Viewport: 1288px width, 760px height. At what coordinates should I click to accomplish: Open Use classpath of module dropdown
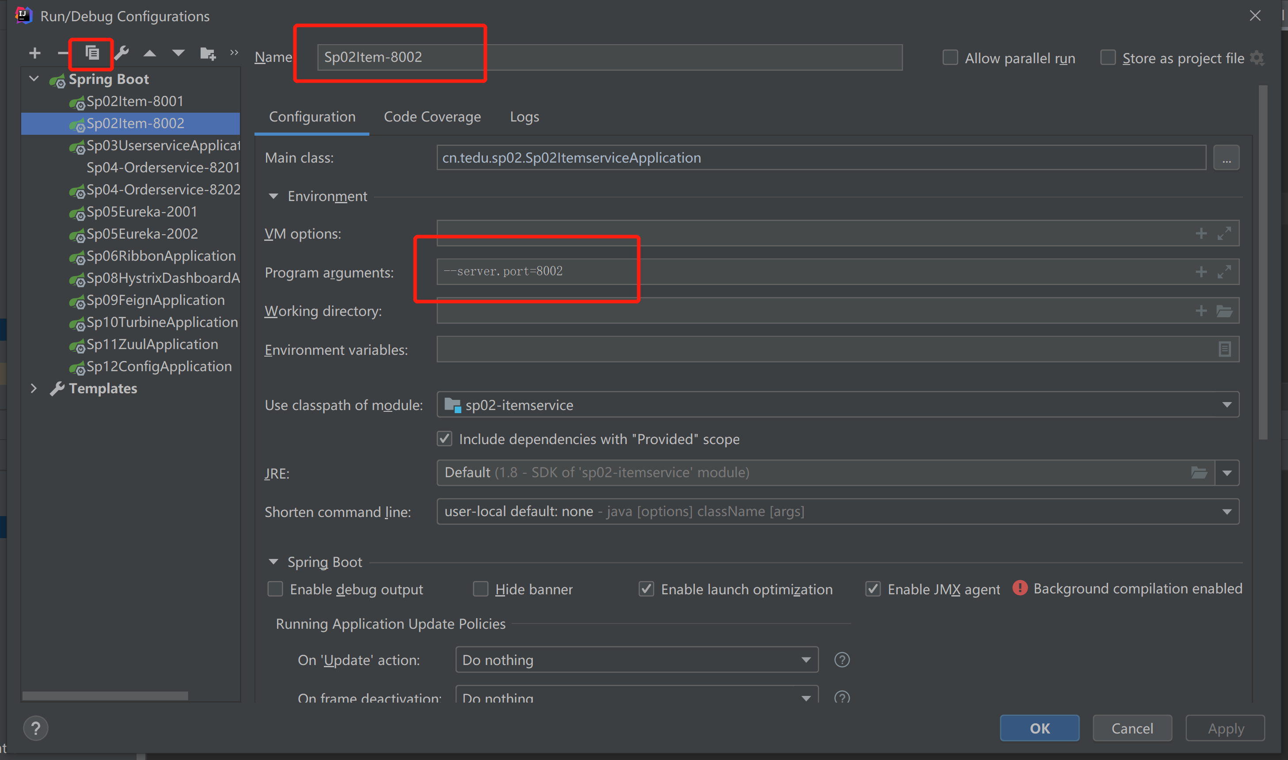click(x=1227, y=405)
